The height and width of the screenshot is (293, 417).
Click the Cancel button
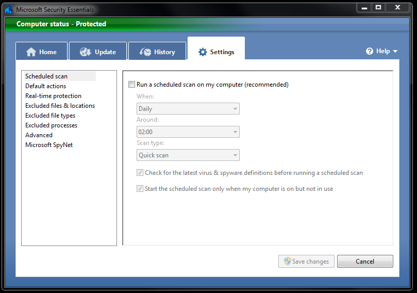(x=365, y=262)
